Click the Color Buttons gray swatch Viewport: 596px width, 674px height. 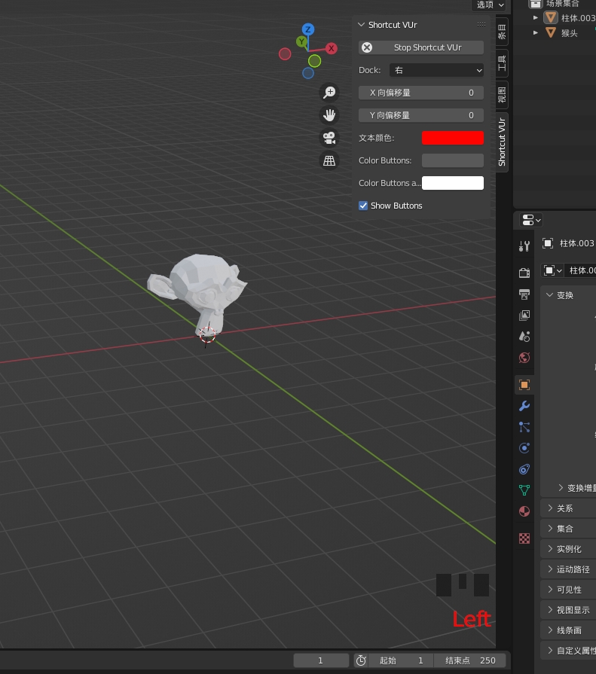pos(453,160)
